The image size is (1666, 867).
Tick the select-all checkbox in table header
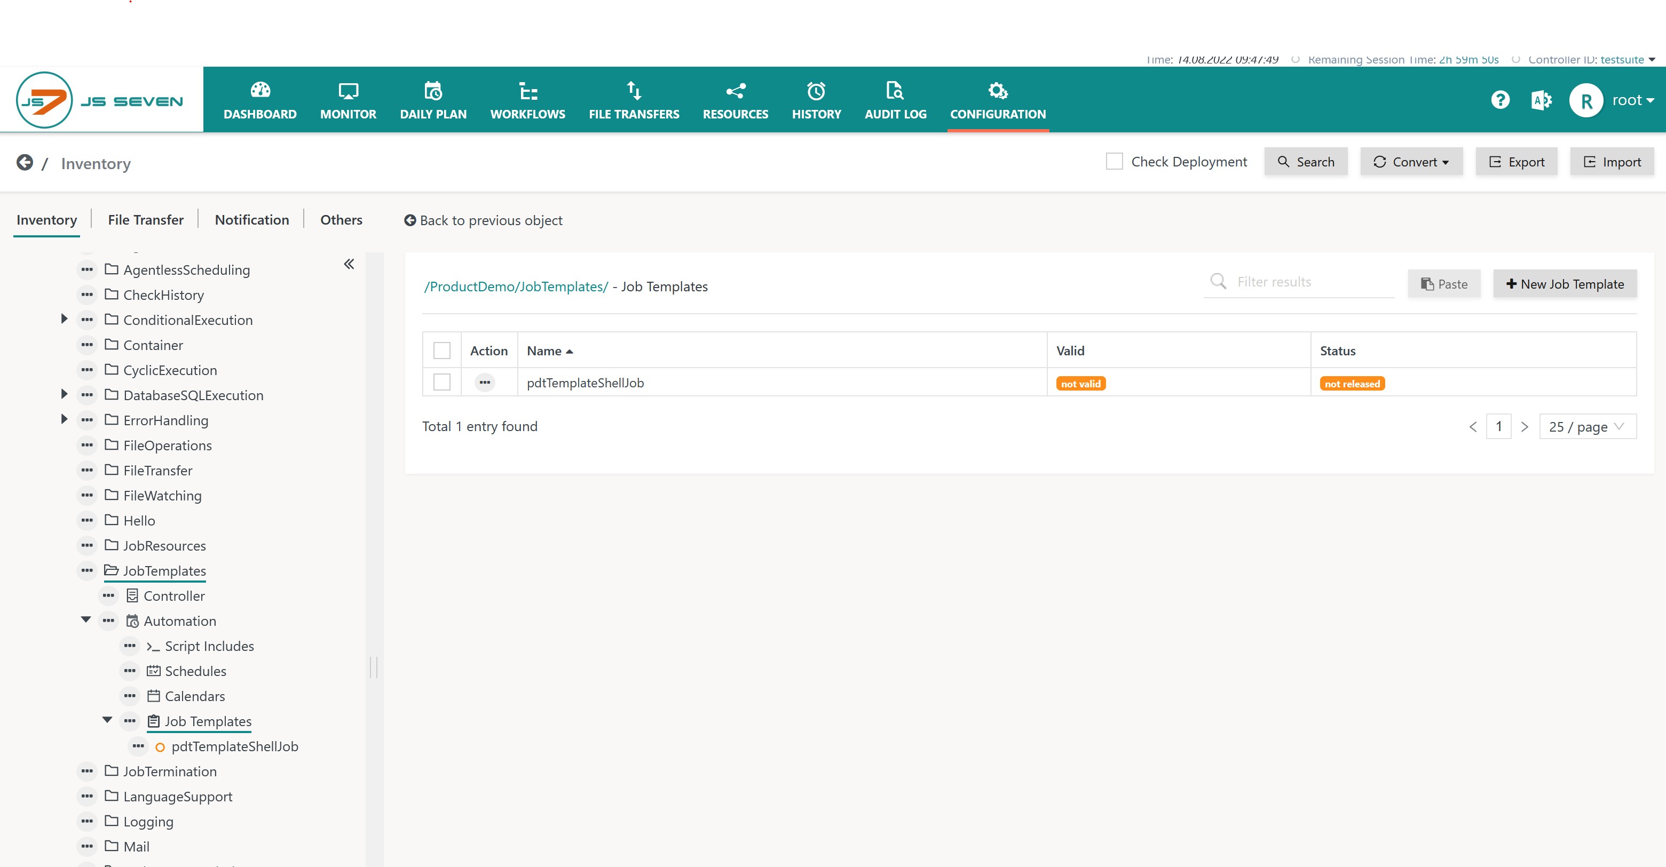pyautogui.click(x=442, y=351)
